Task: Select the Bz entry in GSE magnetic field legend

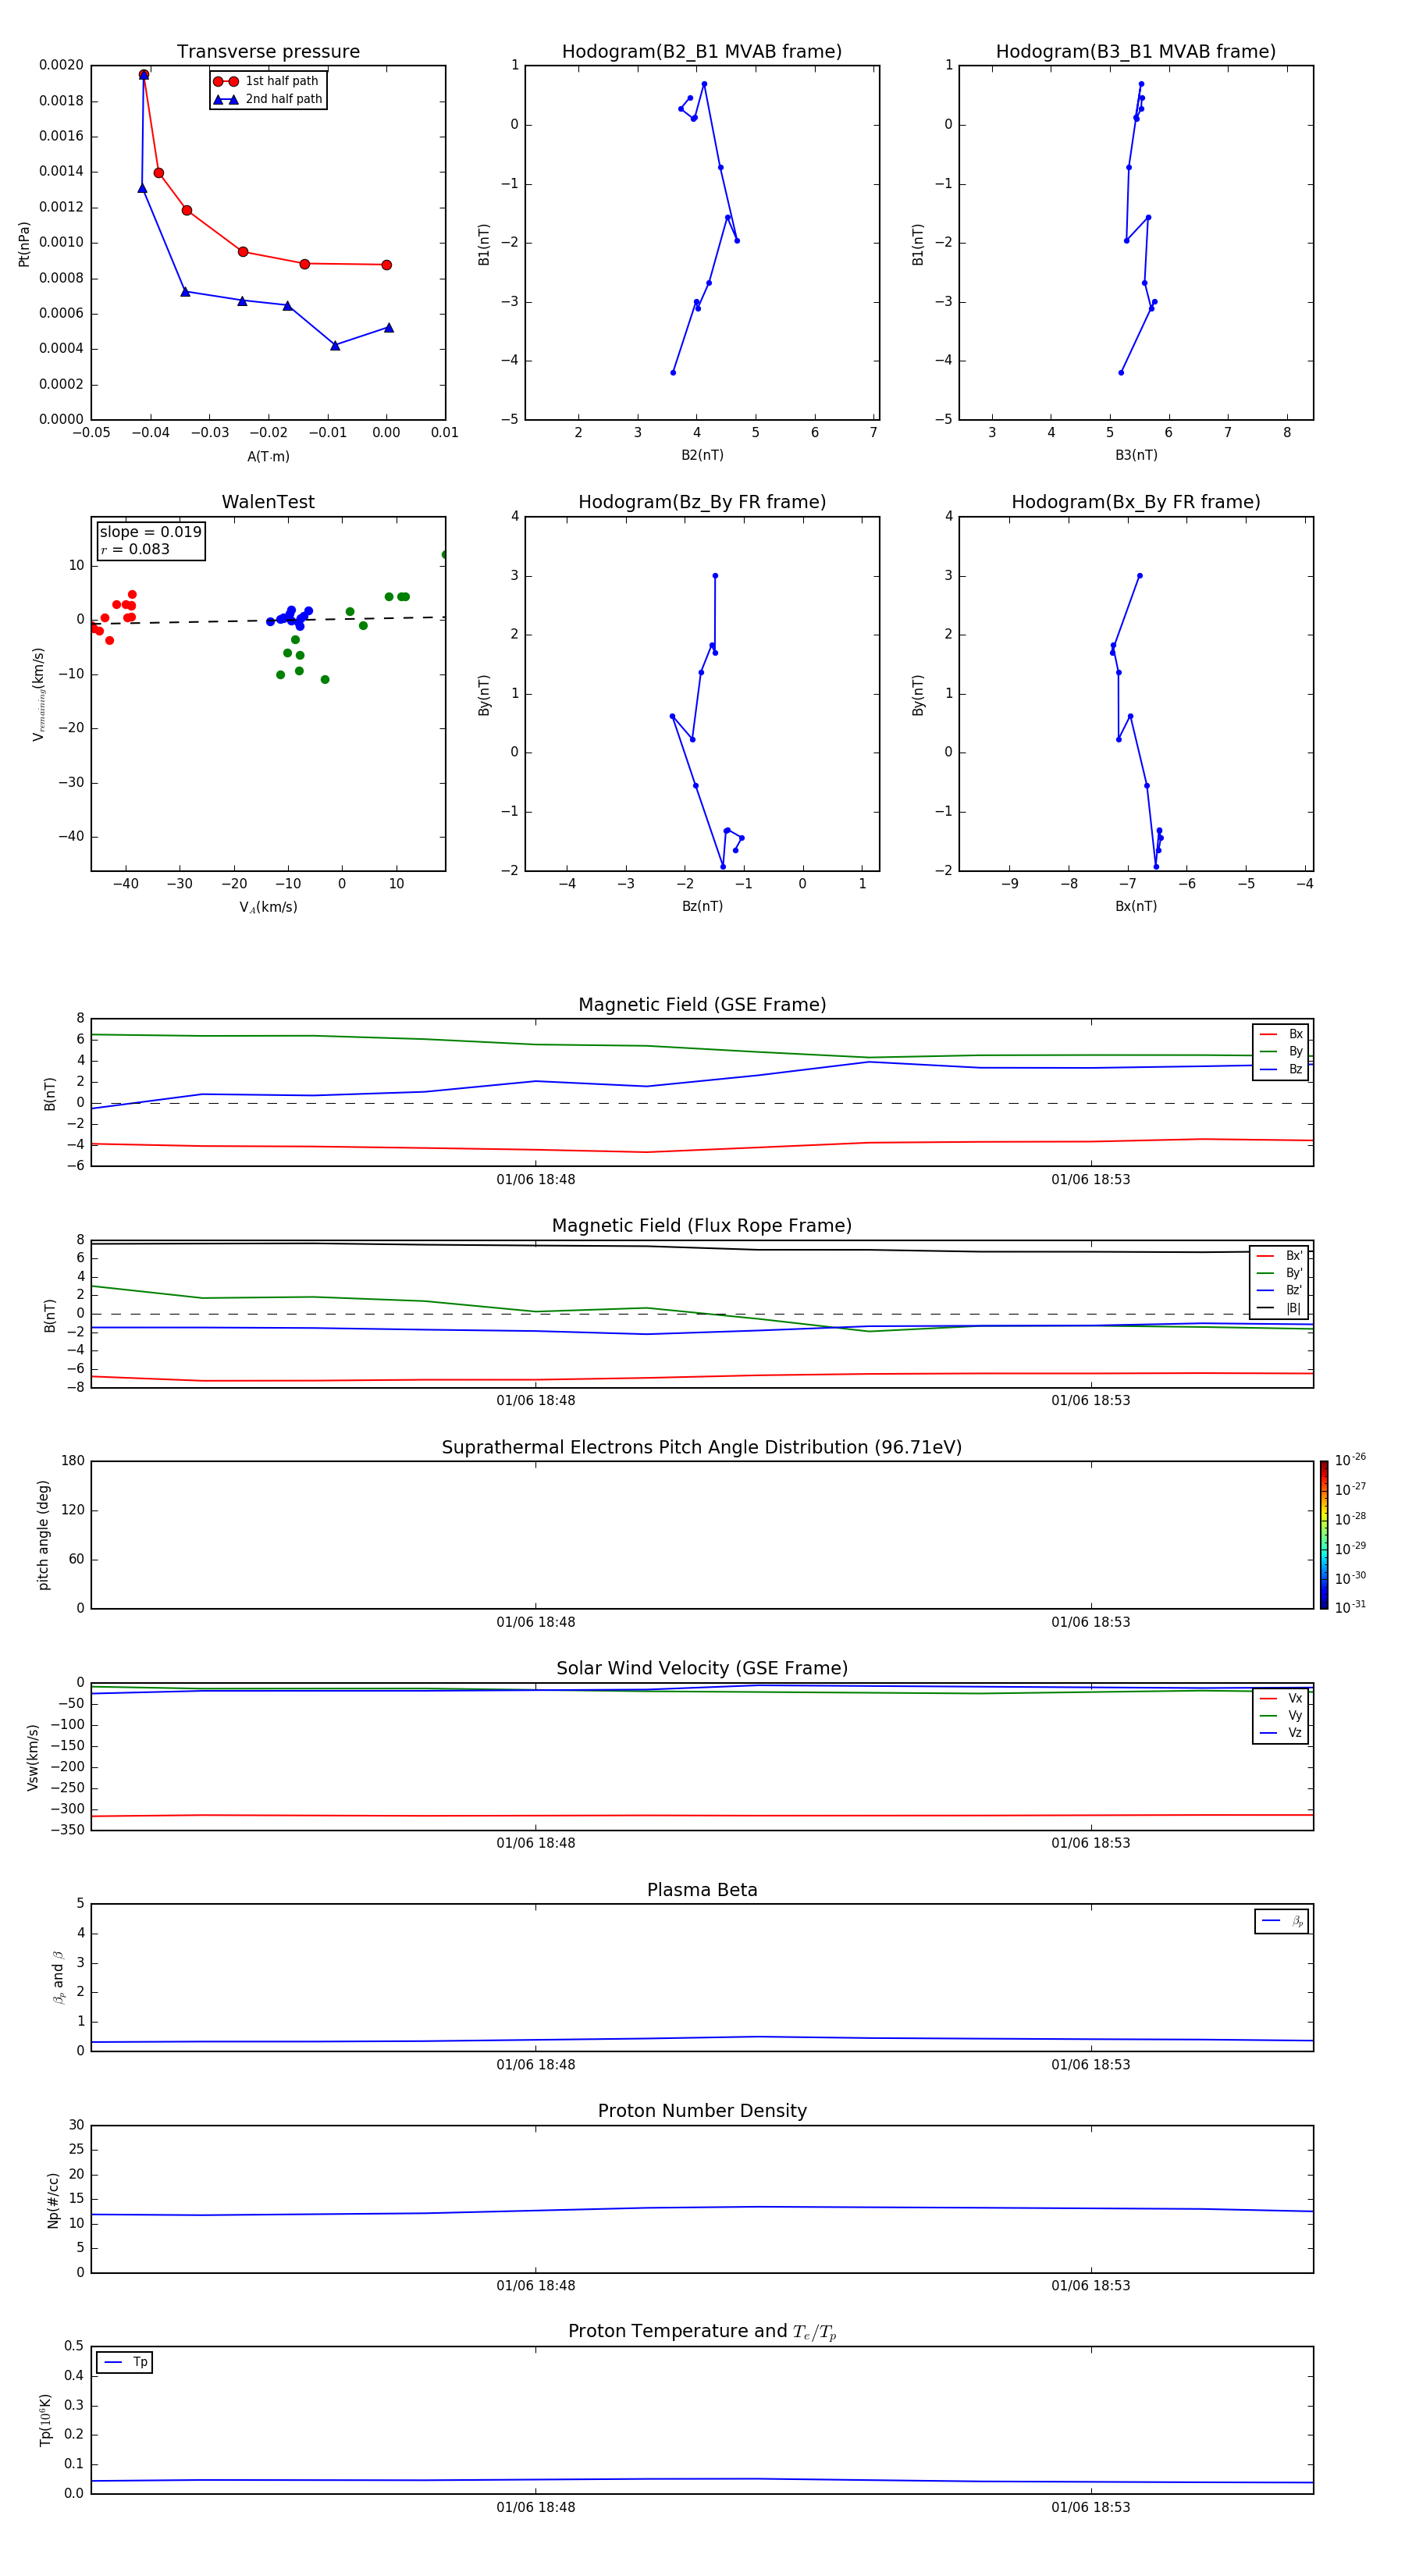Action: point(1281,1069)
